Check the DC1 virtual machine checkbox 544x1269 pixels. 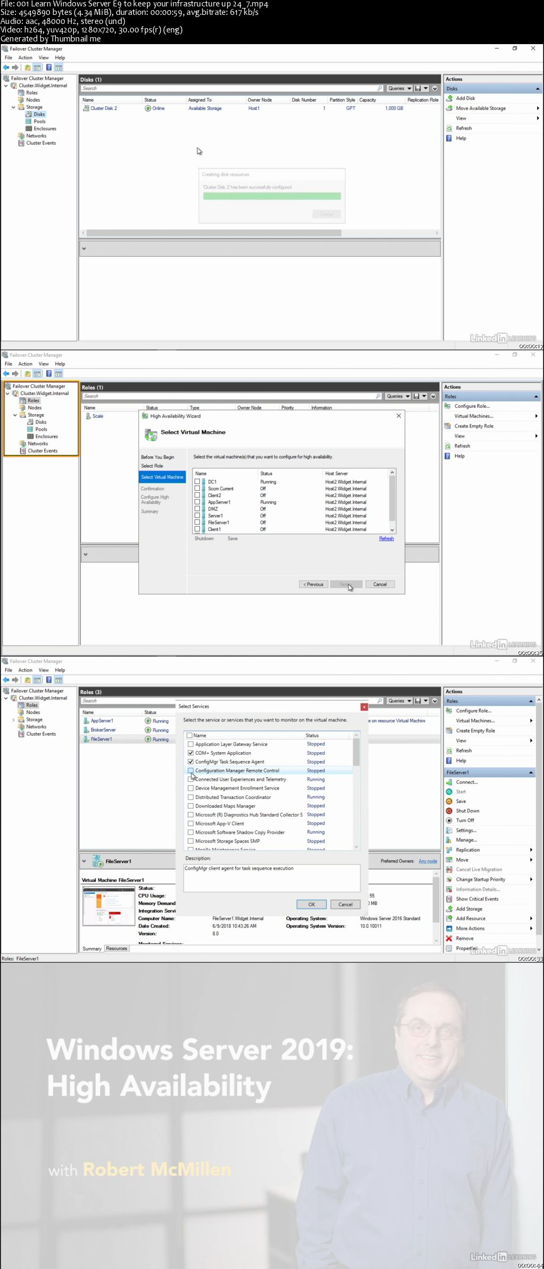[x=198, y=481]
